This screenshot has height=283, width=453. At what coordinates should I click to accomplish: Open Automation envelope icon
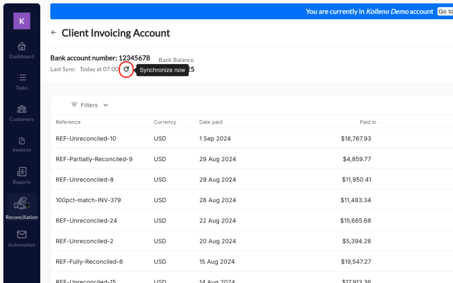22,234
